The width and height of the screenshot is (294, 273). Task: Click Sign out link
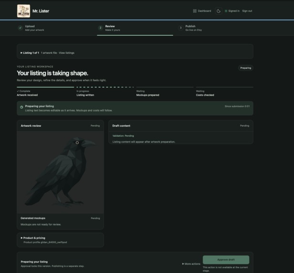[247, 11]
